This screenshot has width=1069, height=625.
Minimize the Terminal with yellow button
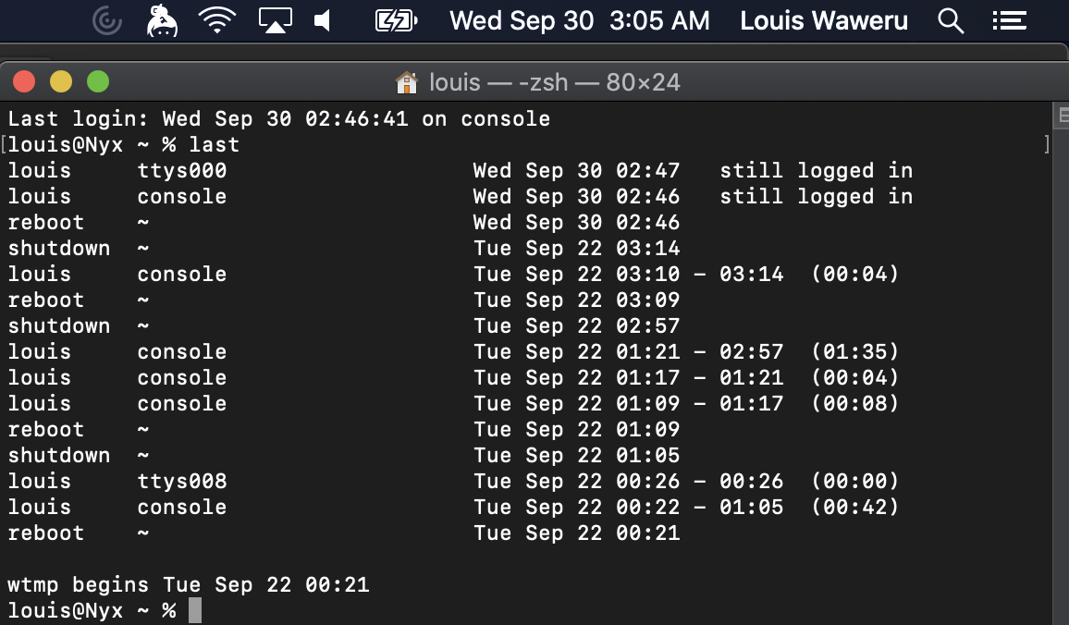point(61,82)
